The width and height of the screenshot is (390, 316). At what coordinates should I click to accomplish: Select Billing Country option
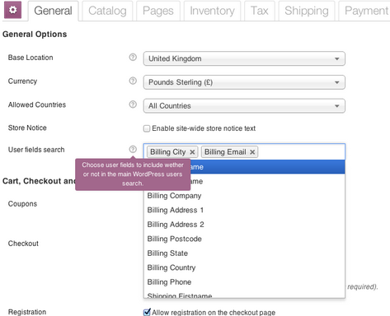coord(244,267)
